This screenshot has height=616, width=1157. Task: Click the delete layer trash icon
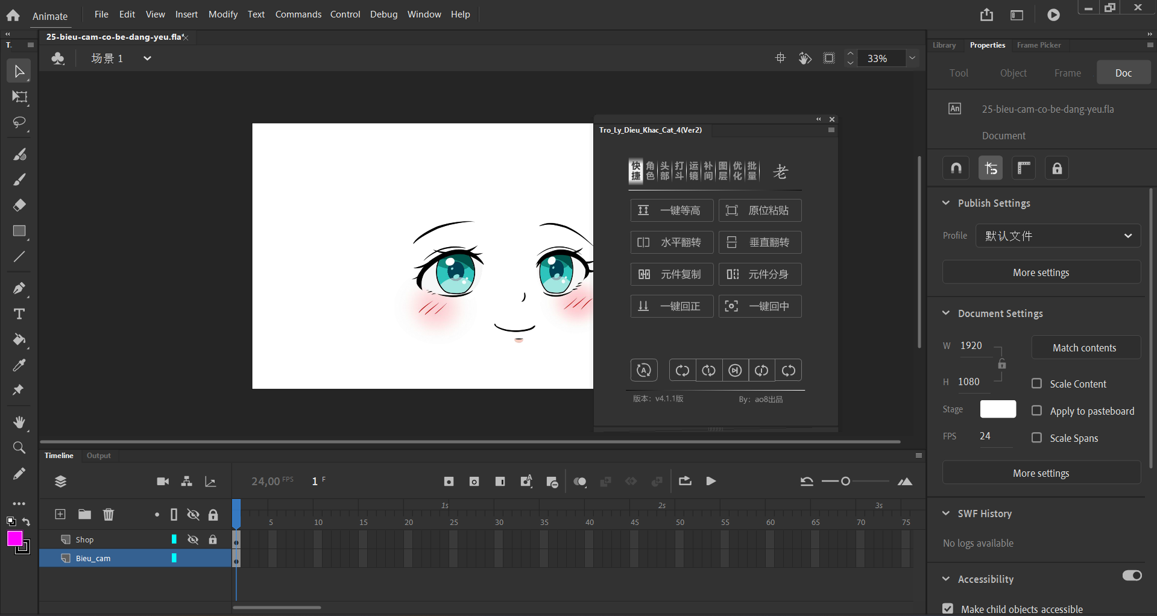109,514
